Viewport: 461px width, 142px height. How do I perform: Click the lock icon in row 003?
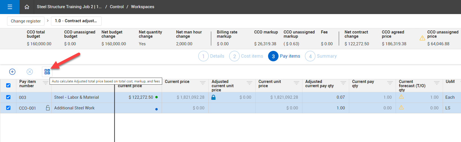(x=213, y=97)
